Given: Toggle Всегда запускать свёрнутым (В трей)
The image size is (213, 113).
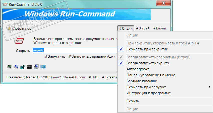Looking at the screenshot, I should pos(165,57).
